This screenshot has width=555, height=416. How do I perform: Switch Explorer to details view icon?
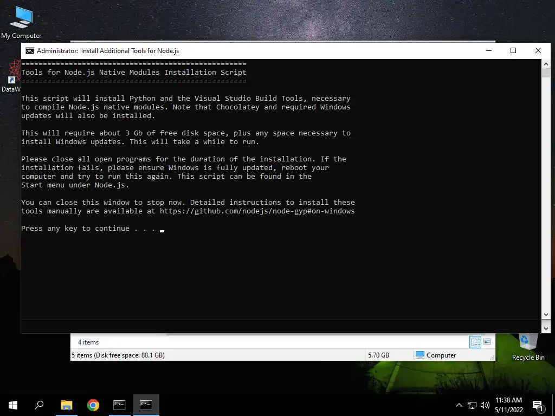[x=475, y=342]
